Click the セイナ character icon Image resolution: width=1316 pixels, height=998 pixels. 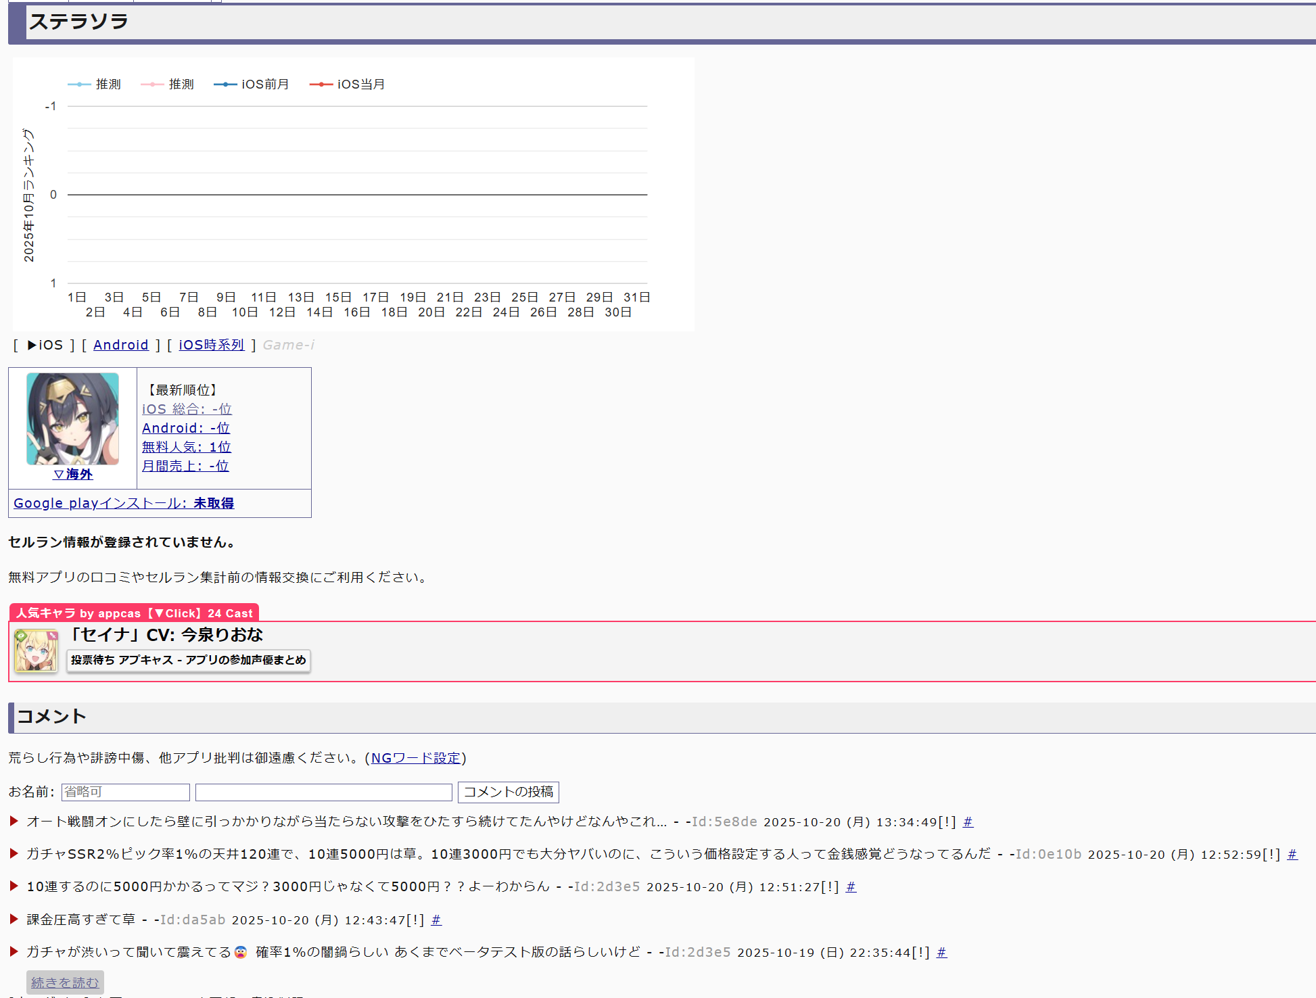(x=36, y=650)
